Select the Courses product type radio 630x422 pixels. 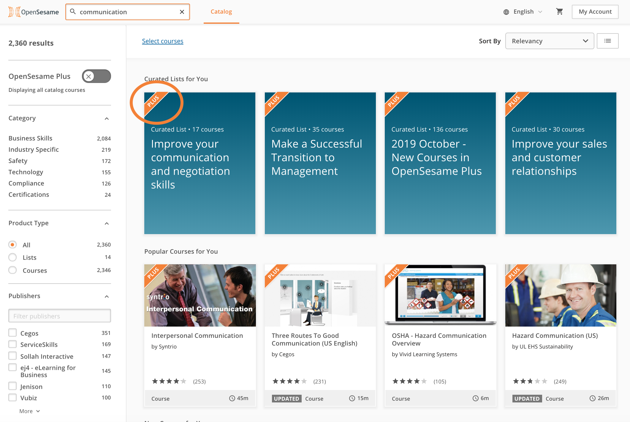[x=12, y=270]
